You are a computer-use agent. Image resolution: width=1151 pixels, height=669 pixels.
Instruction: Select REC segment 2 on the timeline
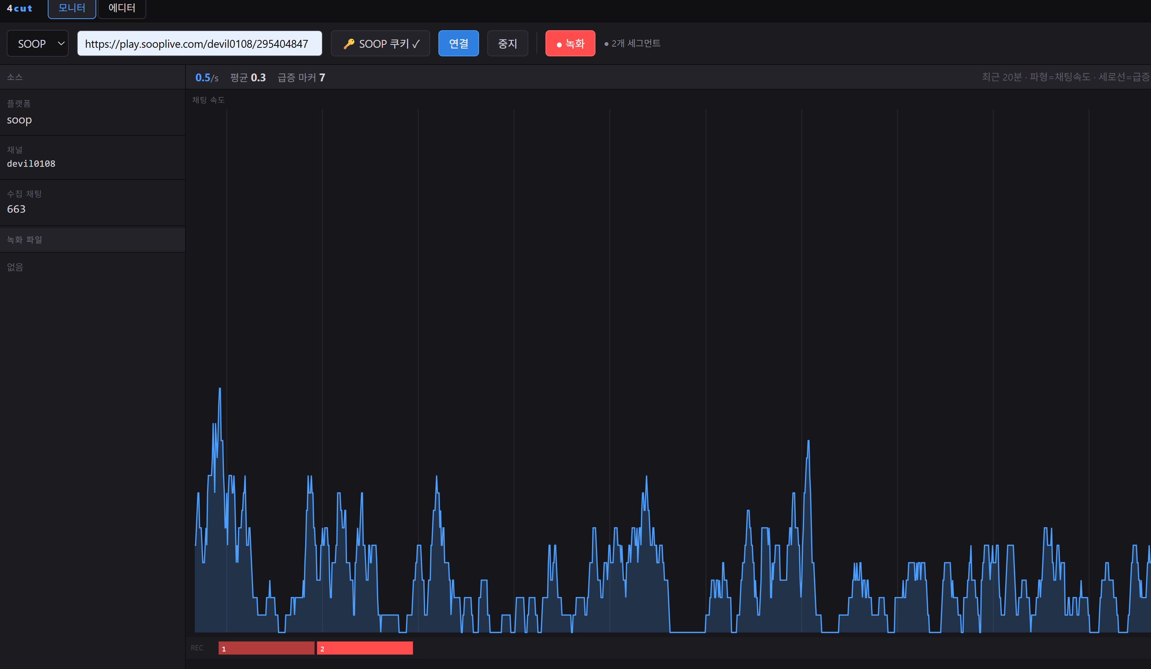365,648
